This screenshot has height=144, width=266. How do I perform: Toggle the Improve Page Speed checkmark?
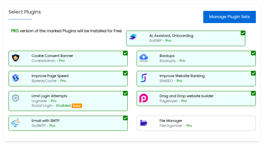[125, 73]
